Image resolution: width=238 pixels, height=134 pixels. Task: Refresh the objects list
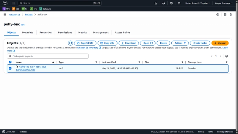tap(71, 43)
